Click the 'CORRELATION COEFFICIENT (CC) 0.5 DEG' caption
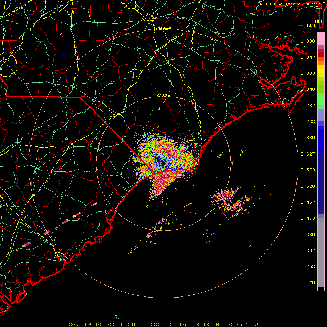Image resolution: width=327 pixels, height=327 pixels. click(128, 324)
